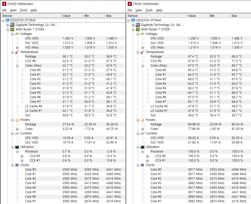
Task: Click 89.98 W Package power value in right window
Action: 194,124
